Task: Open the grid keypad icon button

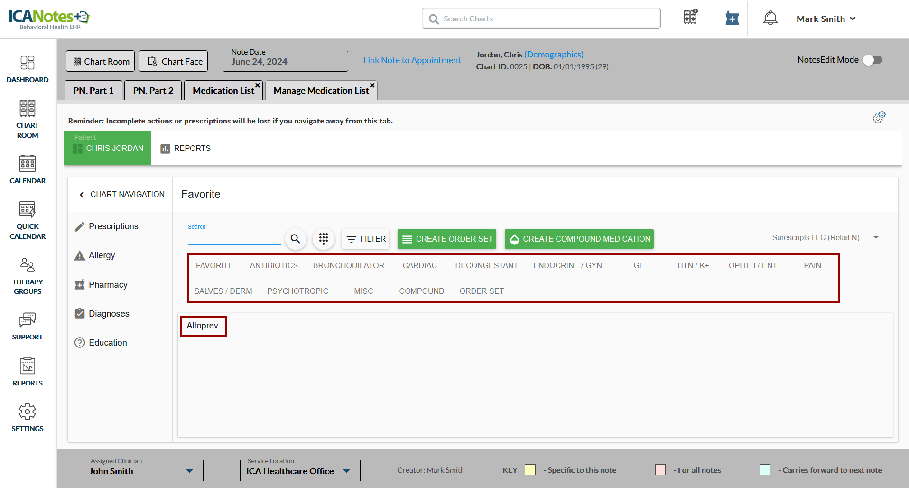Action: click(x=324, y=239)
